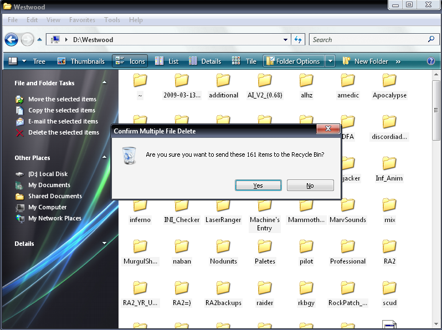
Task: Click the pane layout icon in toolbar
Action: coord(13,61)
